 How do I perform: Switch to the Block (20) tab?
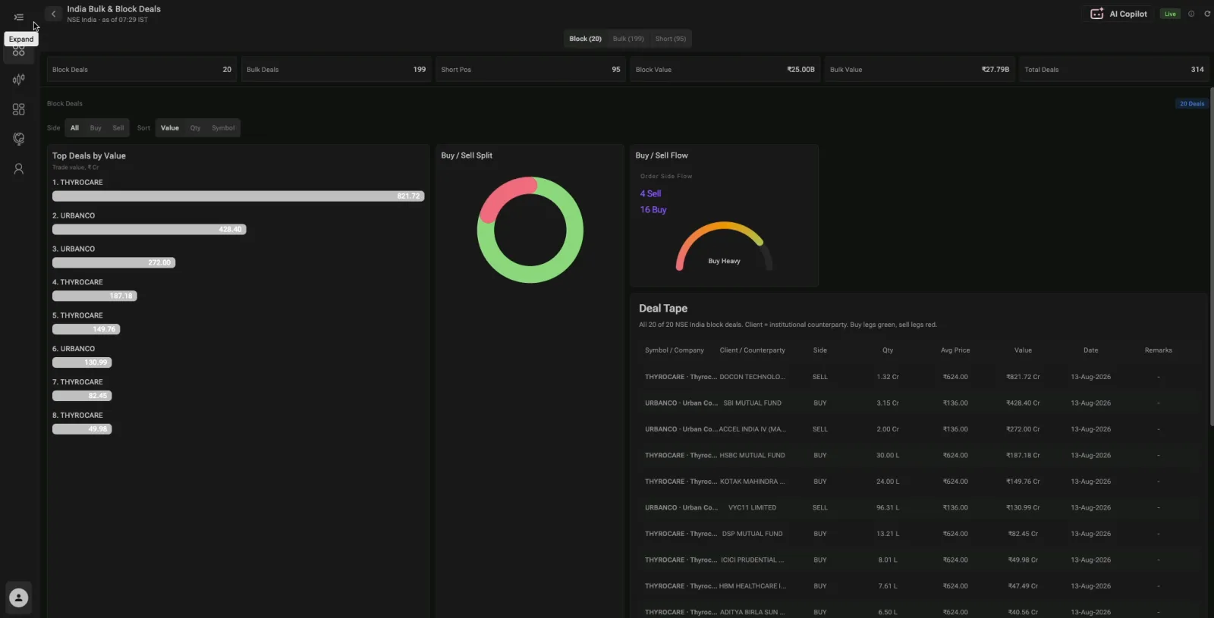coord(585,39)
